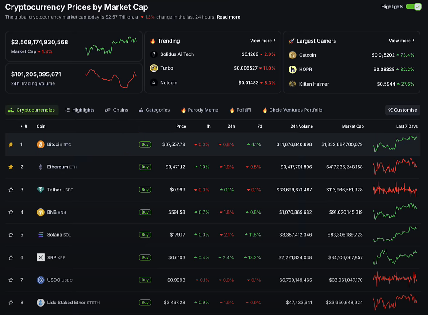
Task: Open Bitcoin's Last 7 Days sparkline chart
Action: [x=395, y=144]
